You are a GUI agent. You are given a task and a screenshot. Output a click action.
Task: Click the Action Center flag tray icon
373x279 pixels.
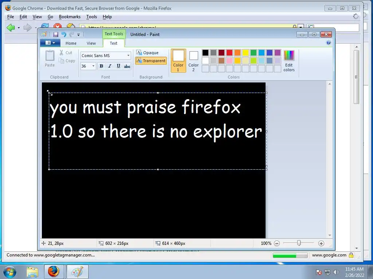(x=319, y=272)
